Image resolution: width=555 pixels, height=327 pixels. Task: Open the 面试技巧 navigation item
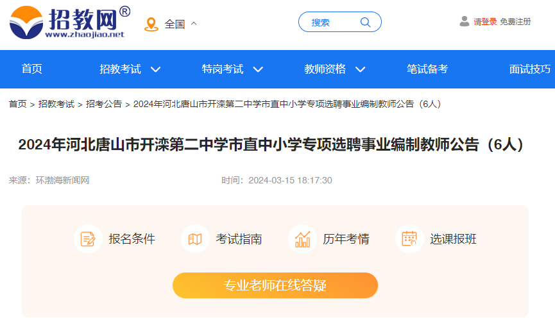point(530,69)
